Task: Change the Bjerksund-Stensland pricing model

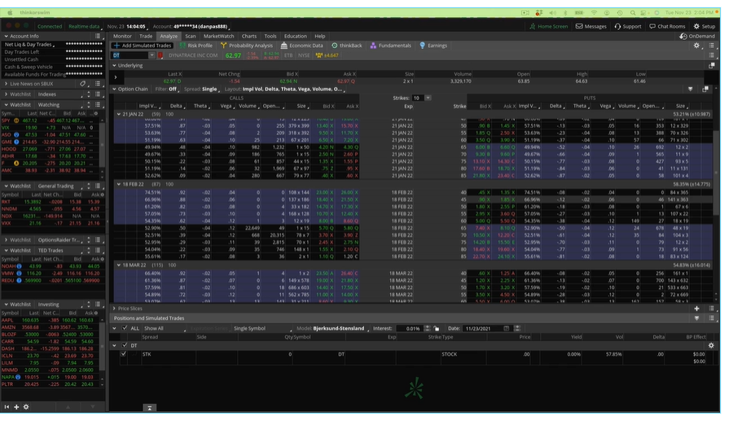Action: 340,328
